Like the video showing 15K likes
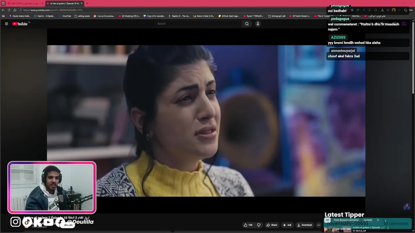This screenshot has height=233, width=415. point(248,225)
